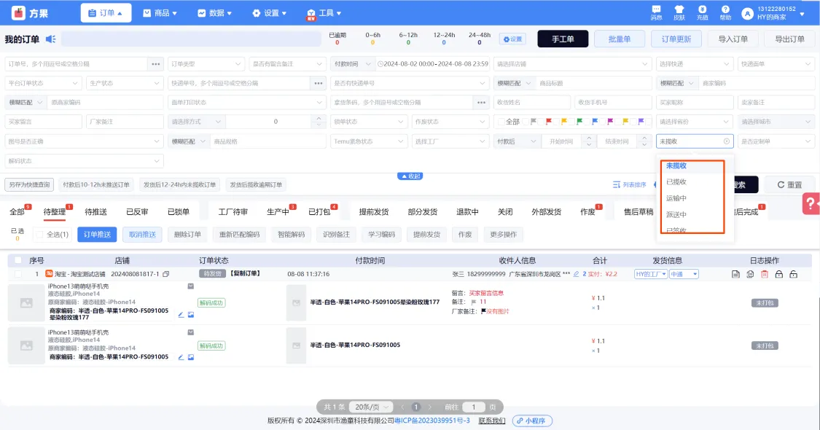Screen dimensions: 820x430
Task: Tick the checkbox for order row 1
Action: (x=18, y=274)
